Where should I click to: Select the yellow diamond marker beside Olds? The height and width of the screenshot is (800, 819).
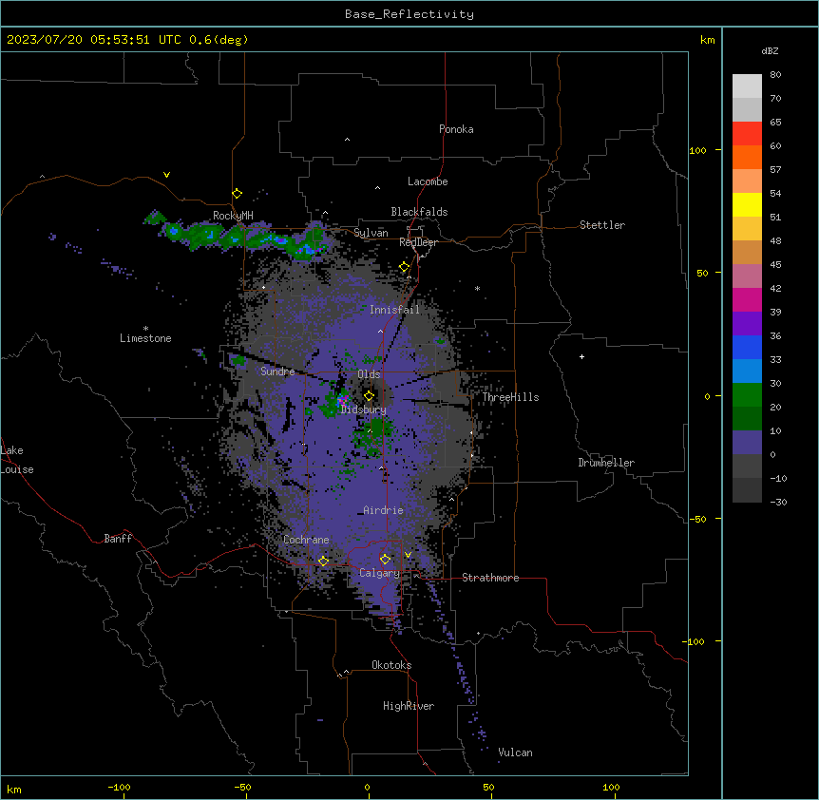pyautogui.click(x=369, y=396)
